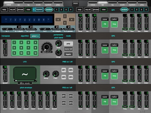Toggle PMD for OP4
This screenshot has height=113, width=151.
[71, 77]
